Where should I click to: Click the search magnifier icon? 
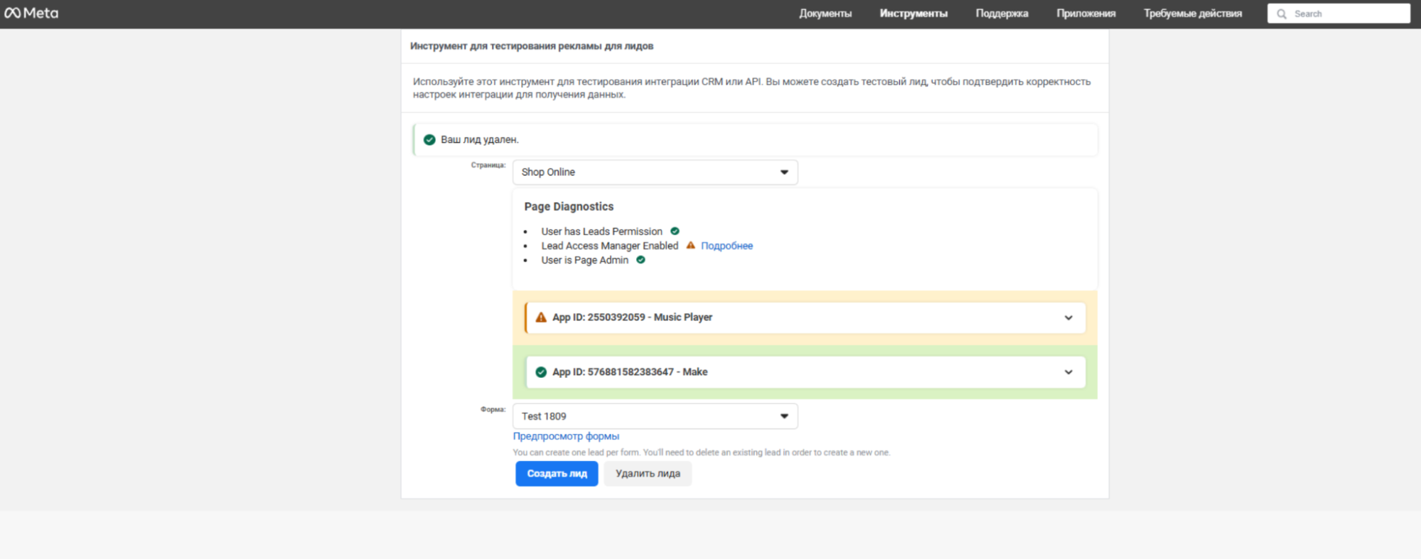pos(1282,13)
